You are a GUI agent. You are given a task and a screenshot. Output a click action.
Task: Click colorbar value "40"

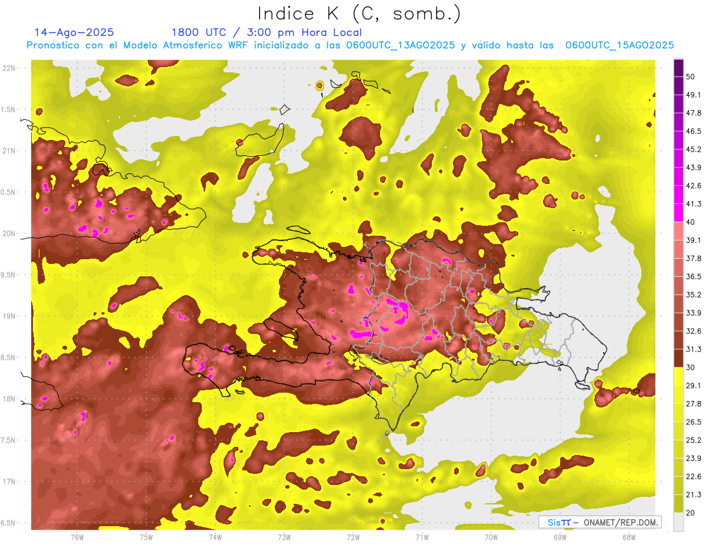coord(691,222)
